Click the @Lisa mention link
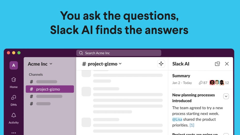The image size is (240, 135). point(177,119)
